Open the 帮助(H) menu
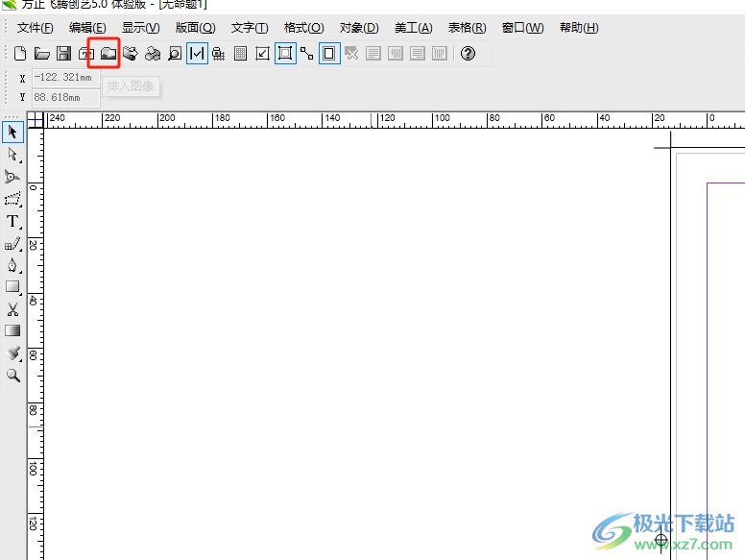 click(x=579, y=28)
